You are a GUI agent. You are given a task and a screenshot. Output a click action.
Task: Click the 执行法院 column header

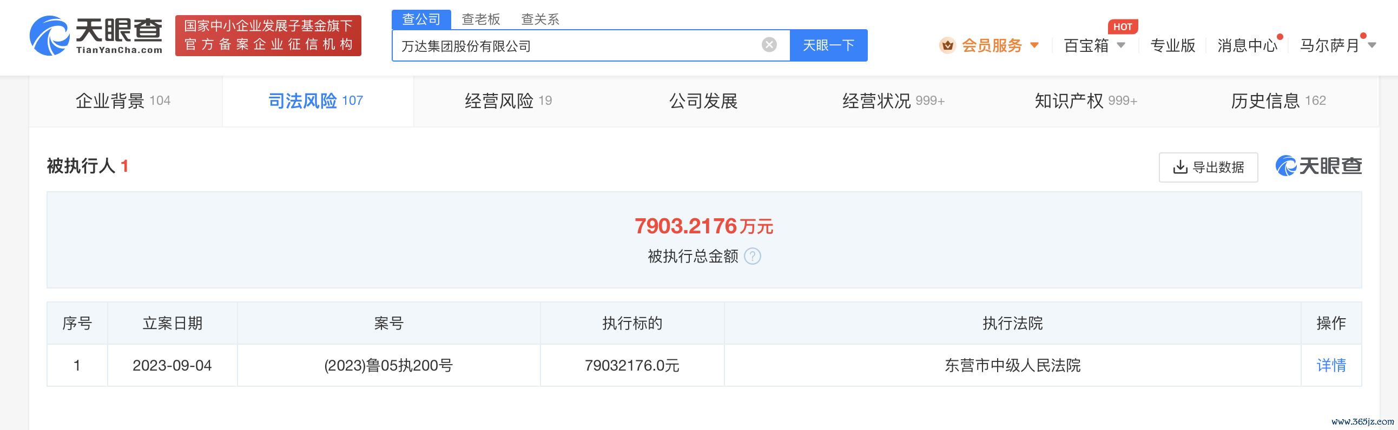(1013, 324)
